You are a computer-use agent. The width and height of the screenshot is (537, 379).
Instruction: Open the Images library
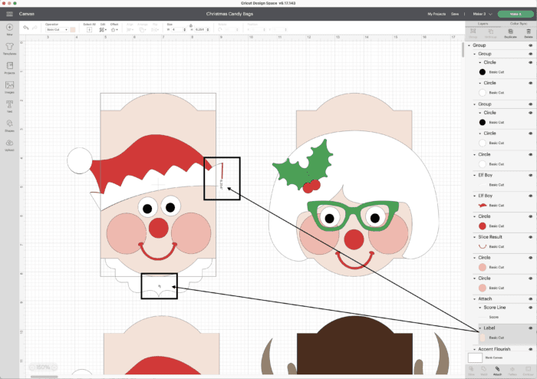10,86
